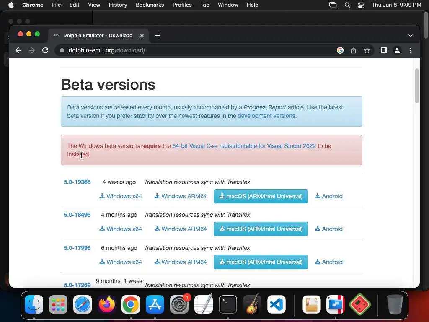
Task: Open the History menu
Action: (118, 5)
